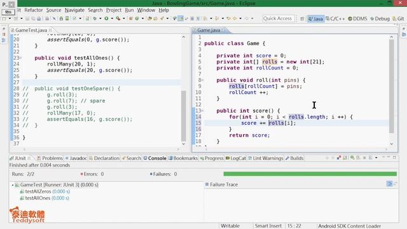
Task: Toggle Scroll Lock in the JUnit view toolbar
Action: 345,158
